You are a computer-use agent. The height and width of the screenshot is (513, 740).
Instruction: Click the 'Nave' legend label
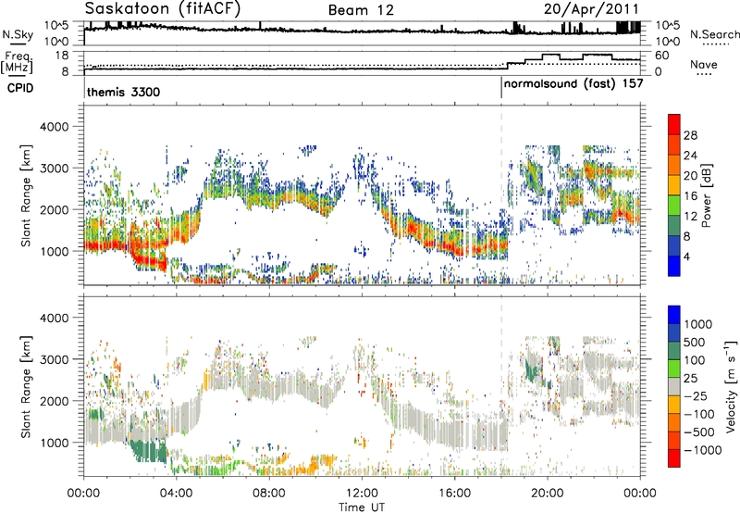click(x=704, y=65)
